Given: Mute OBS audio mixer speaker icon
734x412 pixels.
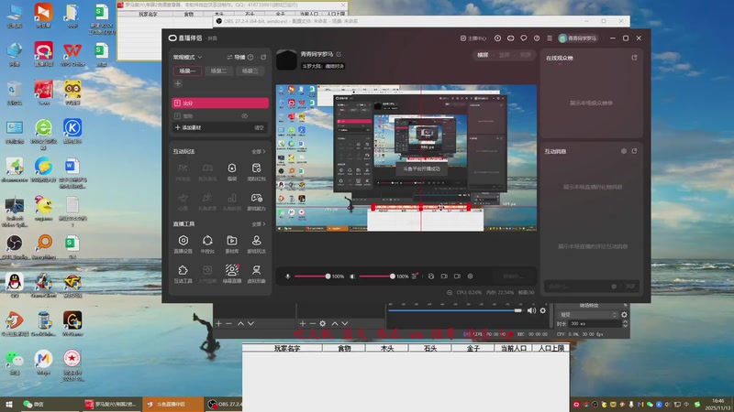Looking at the screenshot, I should (531, 310).
